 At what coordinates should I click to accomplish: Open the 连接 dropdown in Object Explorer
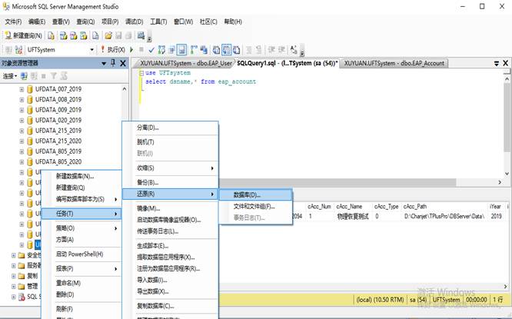pos(10,76)
